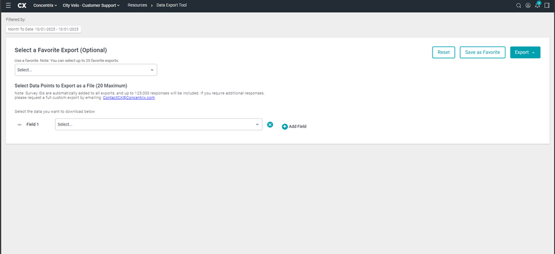This screenshot has width=555, height=254.
Task: Open the notifications bell
Action: tap(537, 6)
